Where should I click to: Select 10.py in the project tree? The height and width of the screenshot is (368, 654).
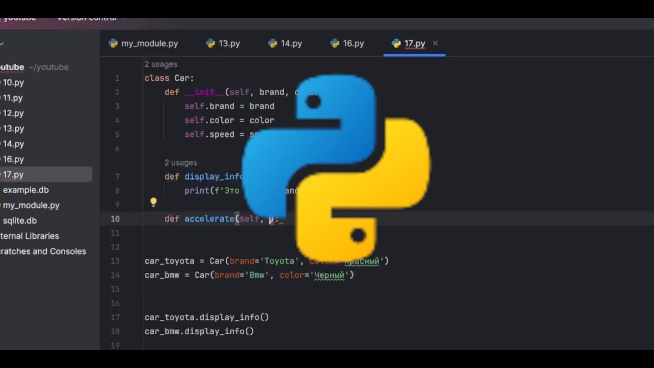point(13,82)
